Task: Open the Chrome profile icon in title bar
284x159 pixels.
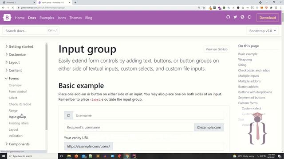Action: pos(260,3)
